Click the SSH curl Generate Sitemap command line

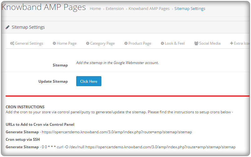coord(120,147)
